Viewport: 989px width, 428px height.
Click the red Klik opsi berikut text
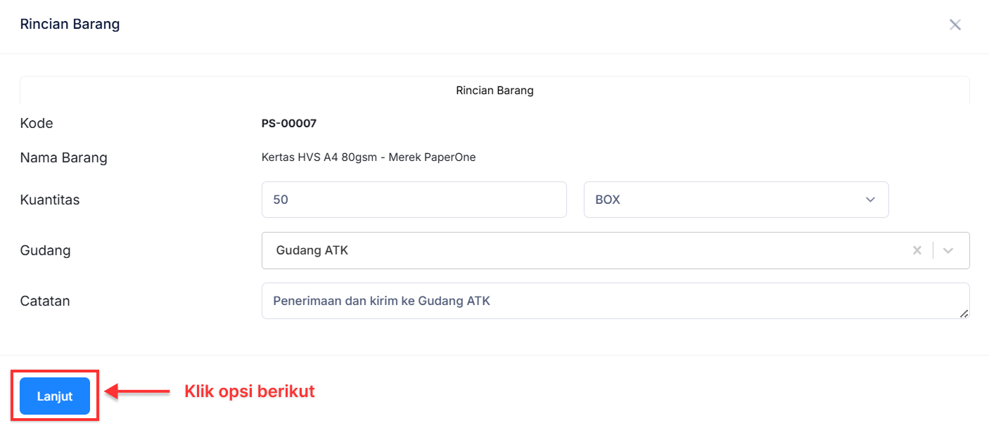coord(249,391)
